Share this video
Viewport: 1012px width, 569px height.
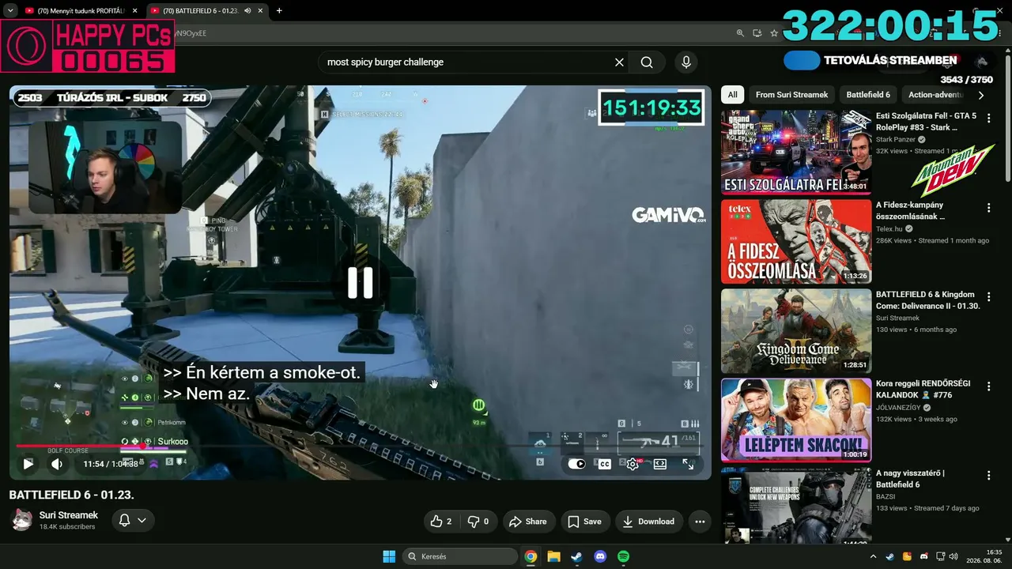coord(528,522)
